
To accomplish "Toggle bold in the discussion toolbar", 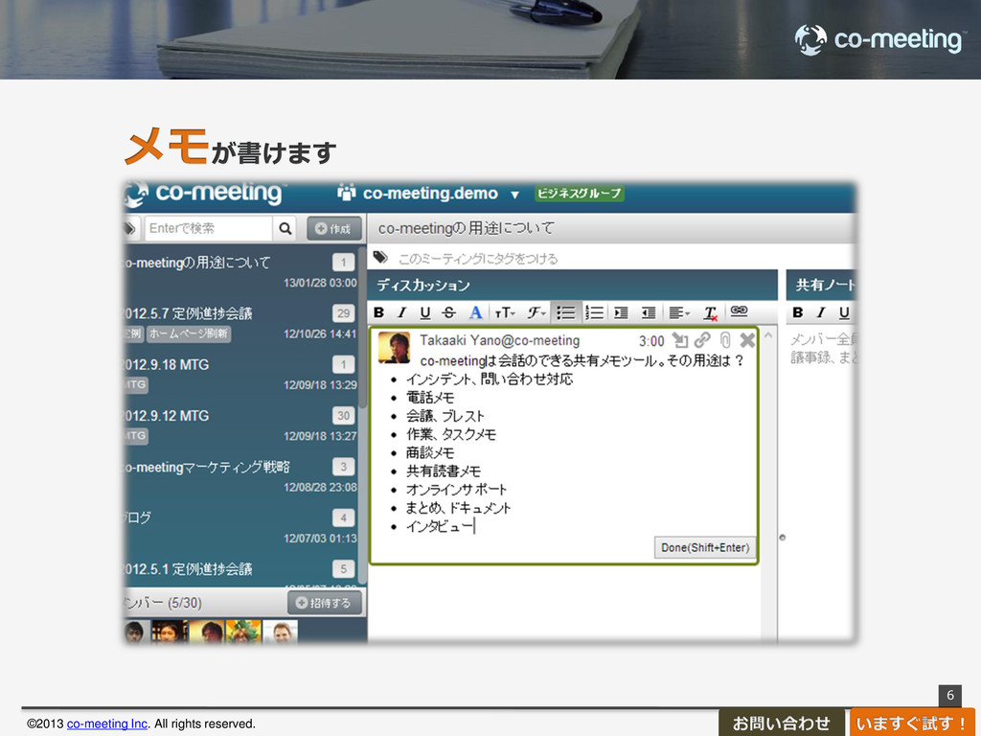I will click(379, 312).
